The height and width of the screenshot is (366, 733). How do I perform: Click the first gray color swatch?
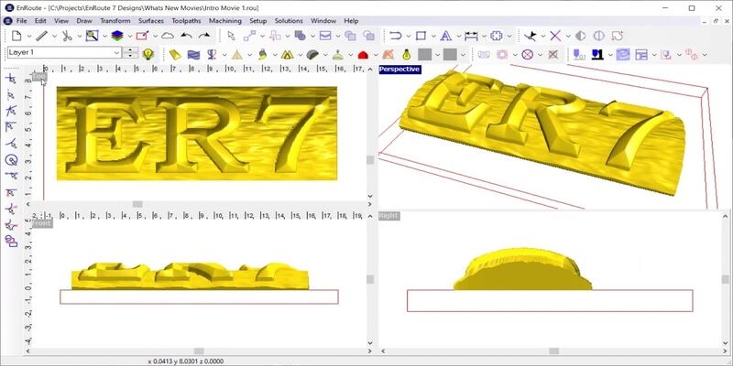(x=425, y=55)
